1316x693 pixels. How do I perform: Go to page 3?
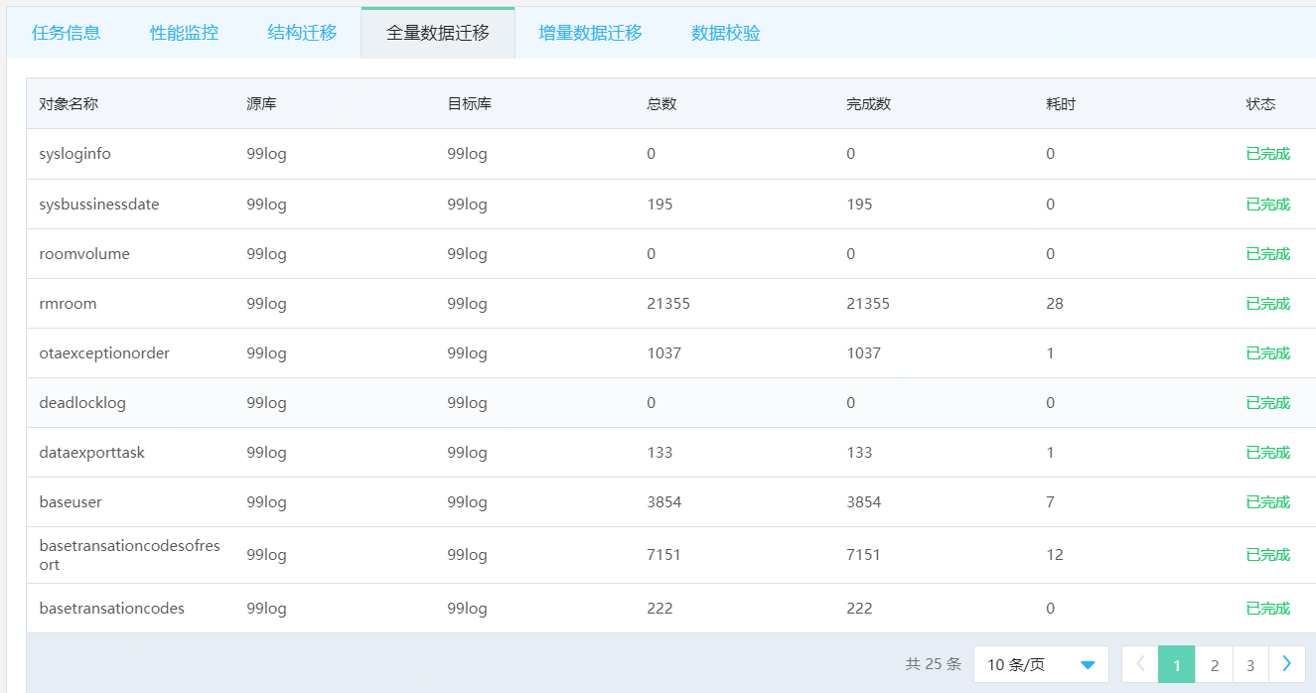point(1250,664)
